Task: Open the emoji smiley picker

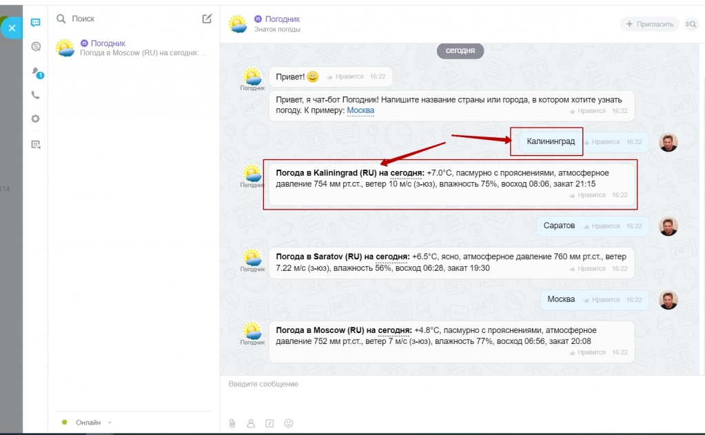Action: pyautogui.click(x=289, y=423)
